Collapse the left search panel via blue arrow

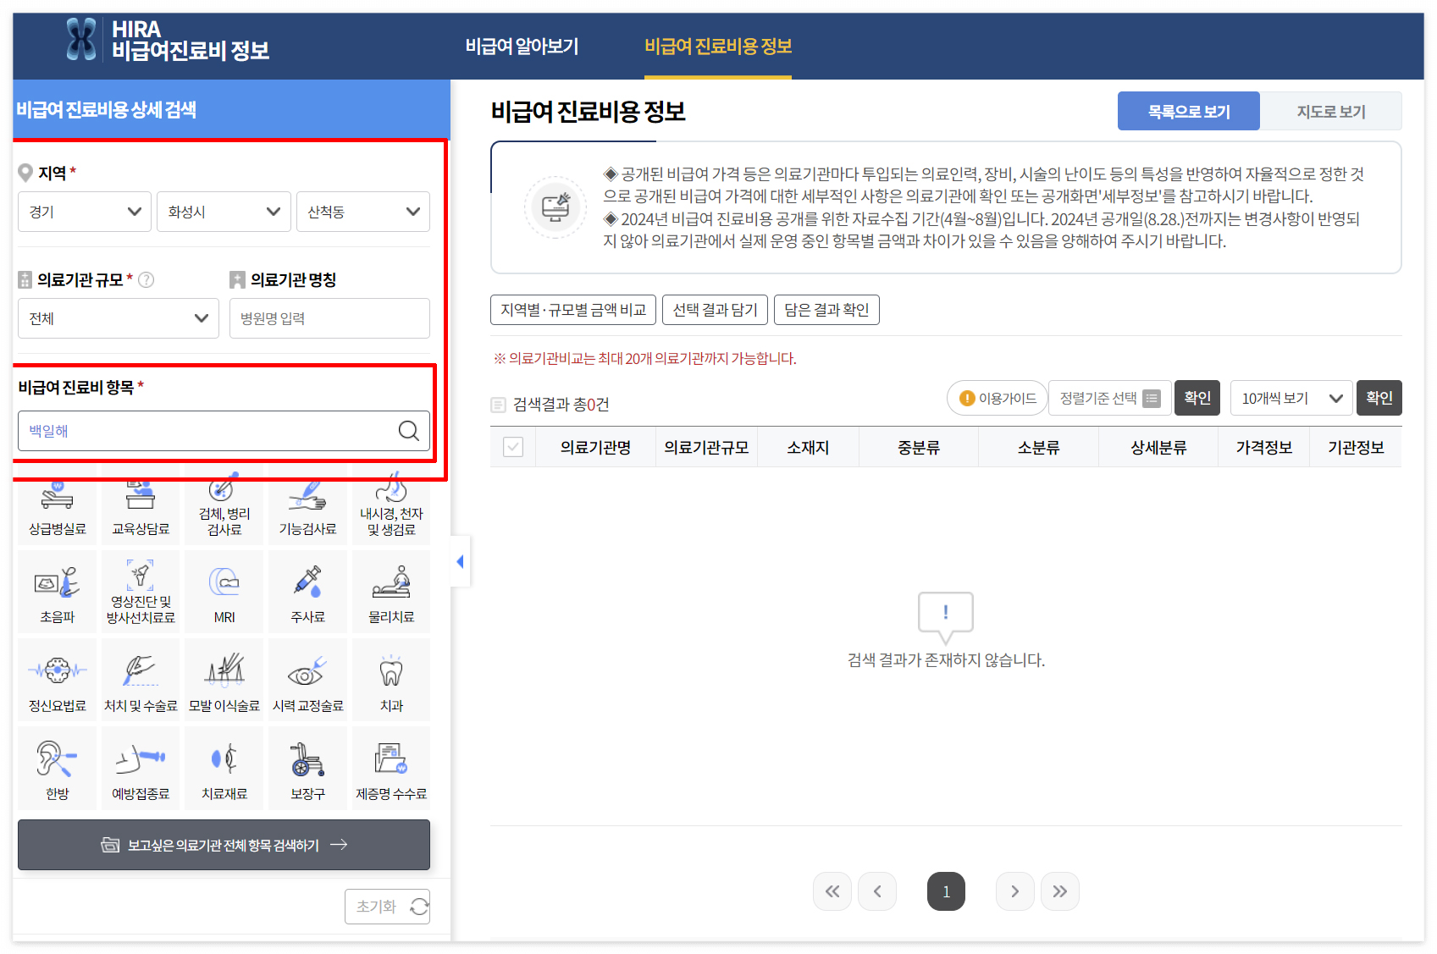tap(460, 561)
